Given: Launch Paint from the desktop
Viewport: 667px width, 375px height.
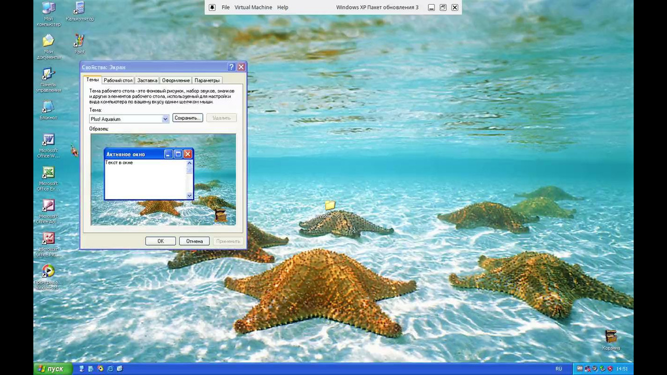Looking at the screenshot, I should pyautogui.click(x=79, y=42).
